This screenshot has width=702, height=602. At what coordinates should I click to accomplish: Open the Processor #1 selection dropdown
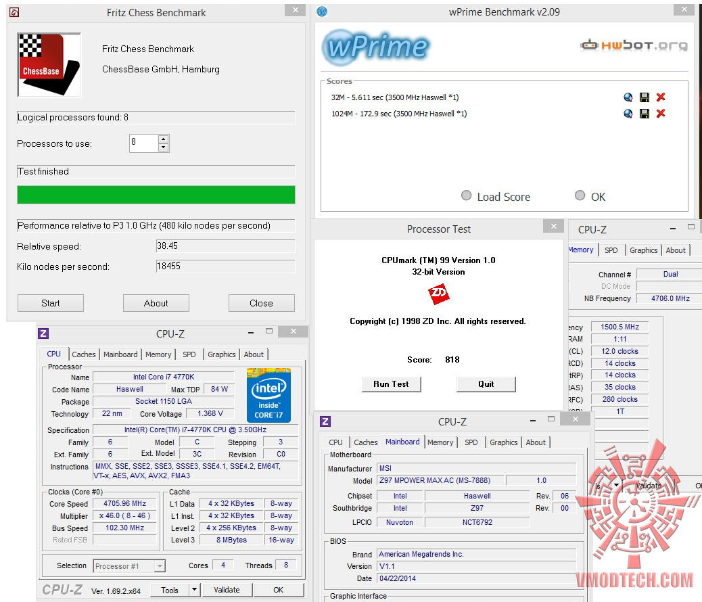(x=160, y=566)
